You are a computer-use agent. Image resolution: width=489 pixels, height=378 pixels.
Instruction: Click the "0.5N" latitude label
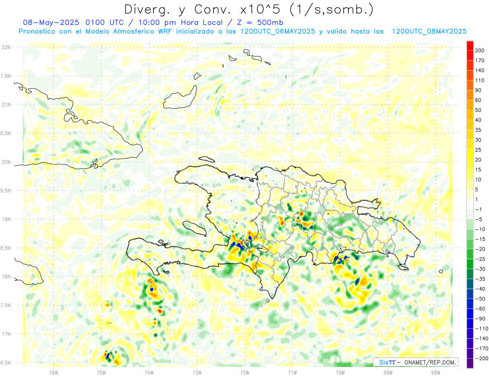pyautogui.click(x=5, y=133)
